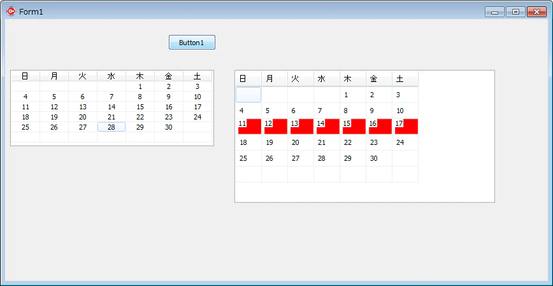The width and height of the screenshot is (553, 286).
Task: Select day 6 in the larger calendar
Action: 301,111
